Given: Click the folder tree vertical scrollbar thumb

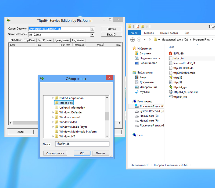Looking at the screenshot, I should pyautogui.click(x=107, y=116).
